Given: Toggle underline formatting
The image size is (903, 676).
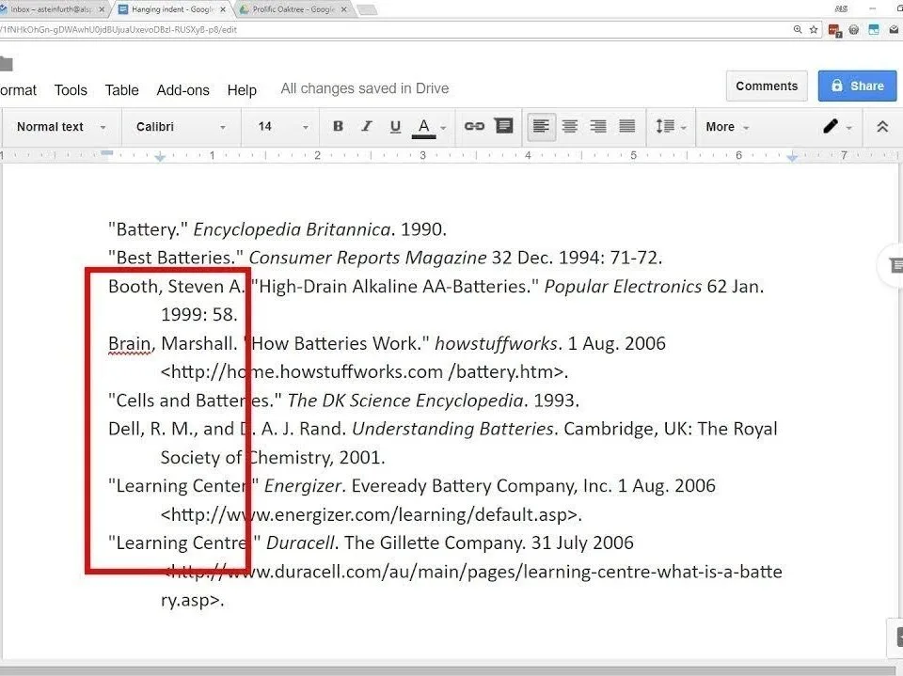Looking at the screenshot, I should coord(395,127).
